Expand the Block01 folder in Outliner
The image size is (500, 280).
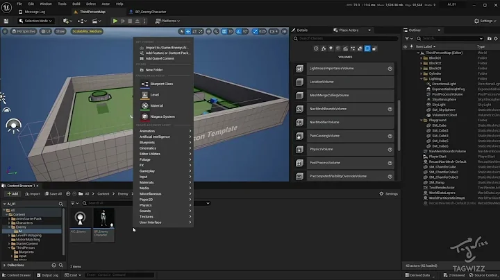click(x=422, y=58)
